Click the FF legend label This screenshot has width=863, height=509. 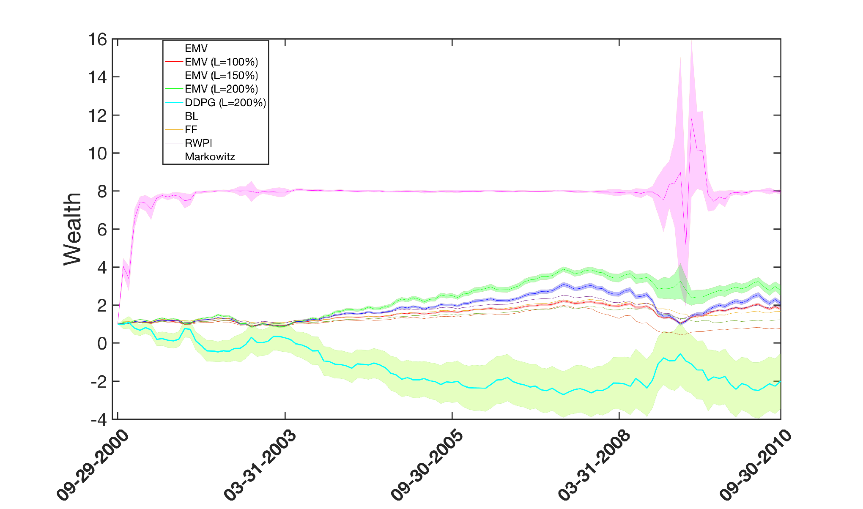coord(191,129)
